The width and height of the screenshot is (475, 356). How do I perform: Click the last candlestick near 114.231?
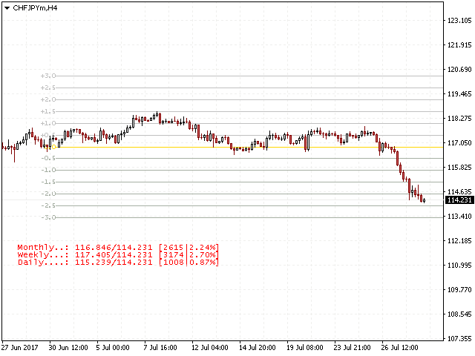[423, 199]
